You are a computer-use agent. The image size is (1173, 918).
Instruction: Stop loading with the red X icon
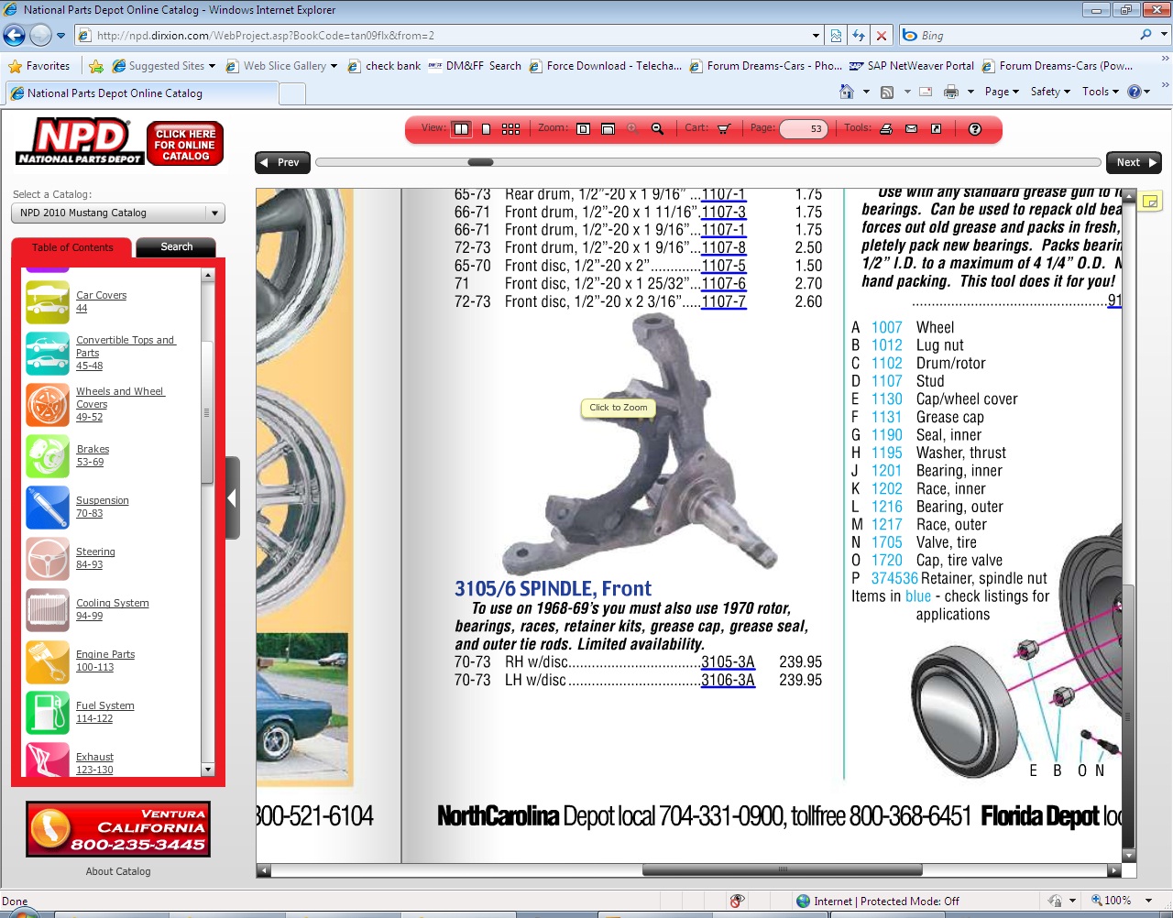click(x=881, y=36)
